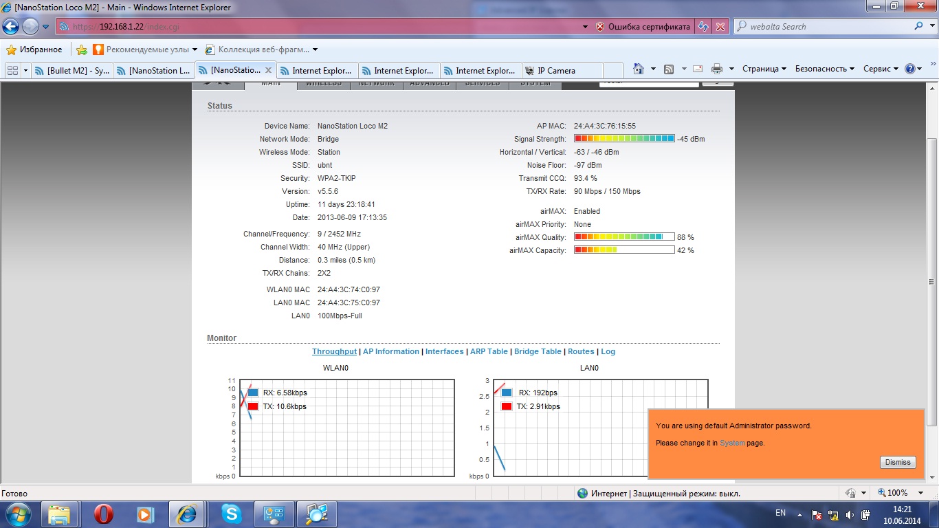Screen dimensions: 939x528
Task: Click the Print printer icon
Action: pyautogui.click(x=717, y=69)
